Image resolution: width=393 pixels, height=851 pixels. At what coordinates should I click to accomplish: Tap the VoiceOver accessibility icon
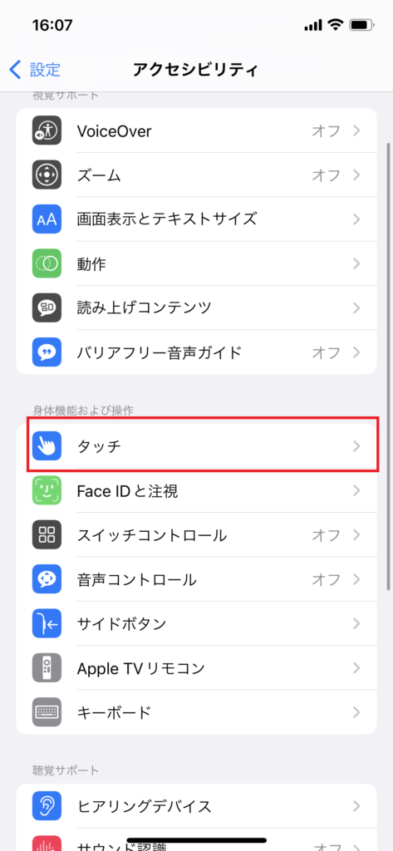click(x=47, y=130)
